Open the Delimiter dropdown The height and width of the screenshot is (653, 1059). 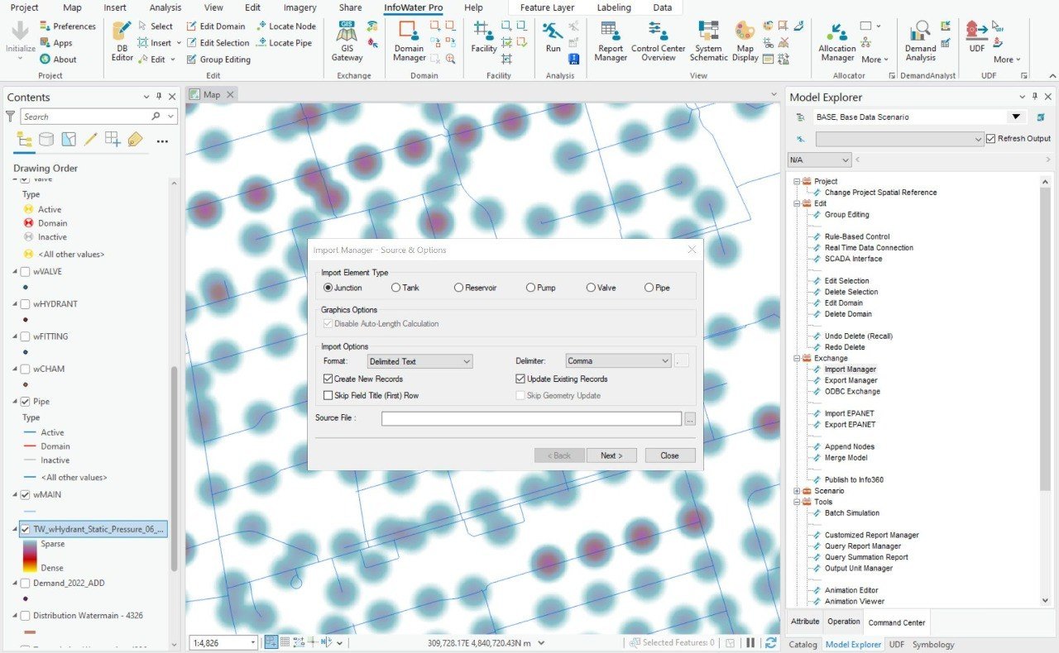618,361
